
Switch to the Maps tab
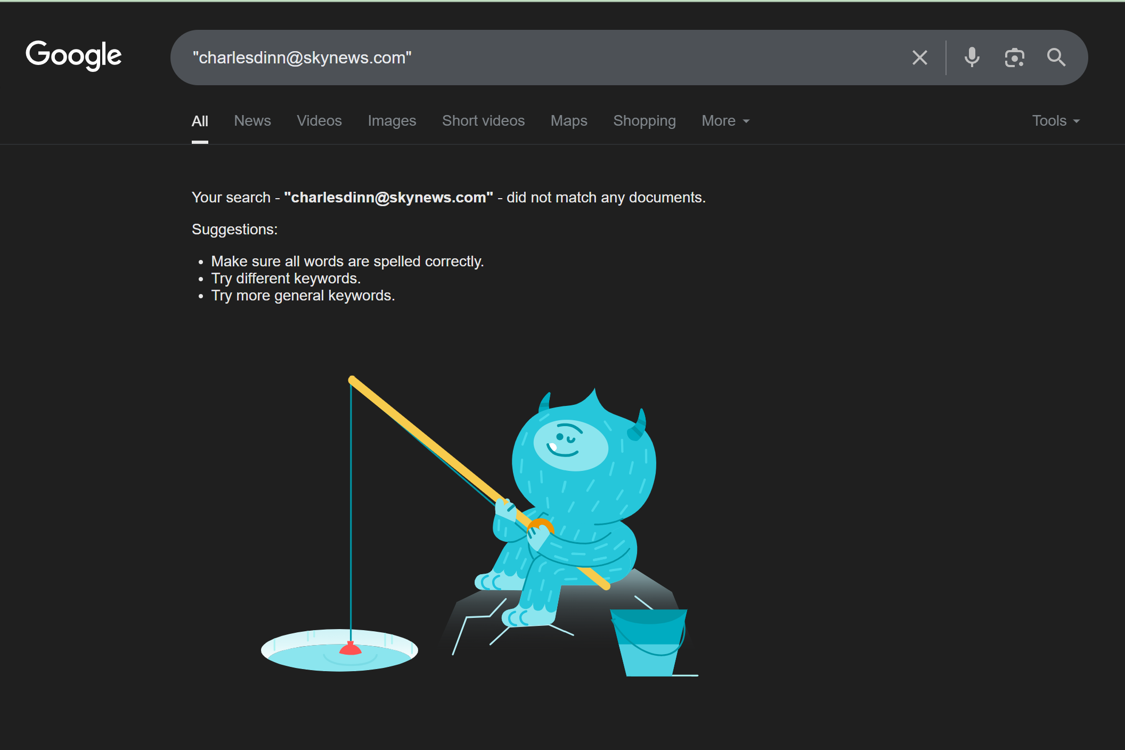568,121
